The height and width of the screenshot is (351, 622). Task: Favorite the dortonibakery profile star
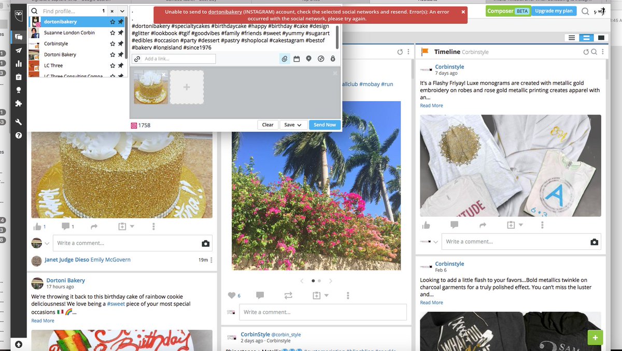(112, 22)
